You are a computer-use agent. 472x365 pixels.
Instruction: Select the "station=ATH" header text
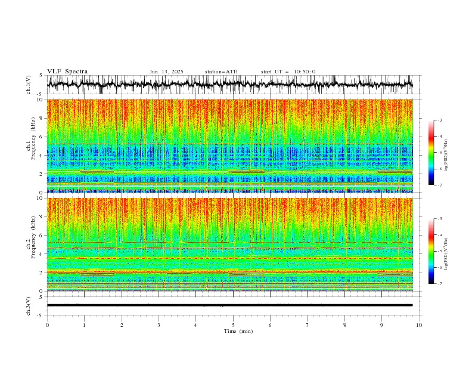[x=221, y=72]
